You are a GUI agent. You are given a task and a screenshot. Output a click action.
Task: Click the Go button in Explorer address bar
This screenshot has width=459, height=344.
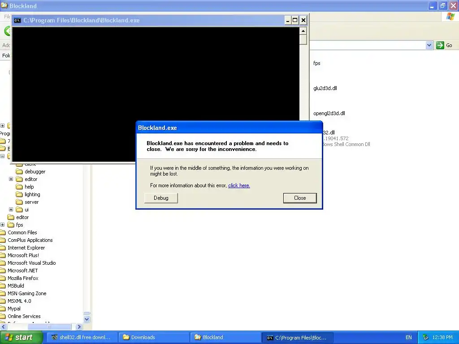coord(444,45)
